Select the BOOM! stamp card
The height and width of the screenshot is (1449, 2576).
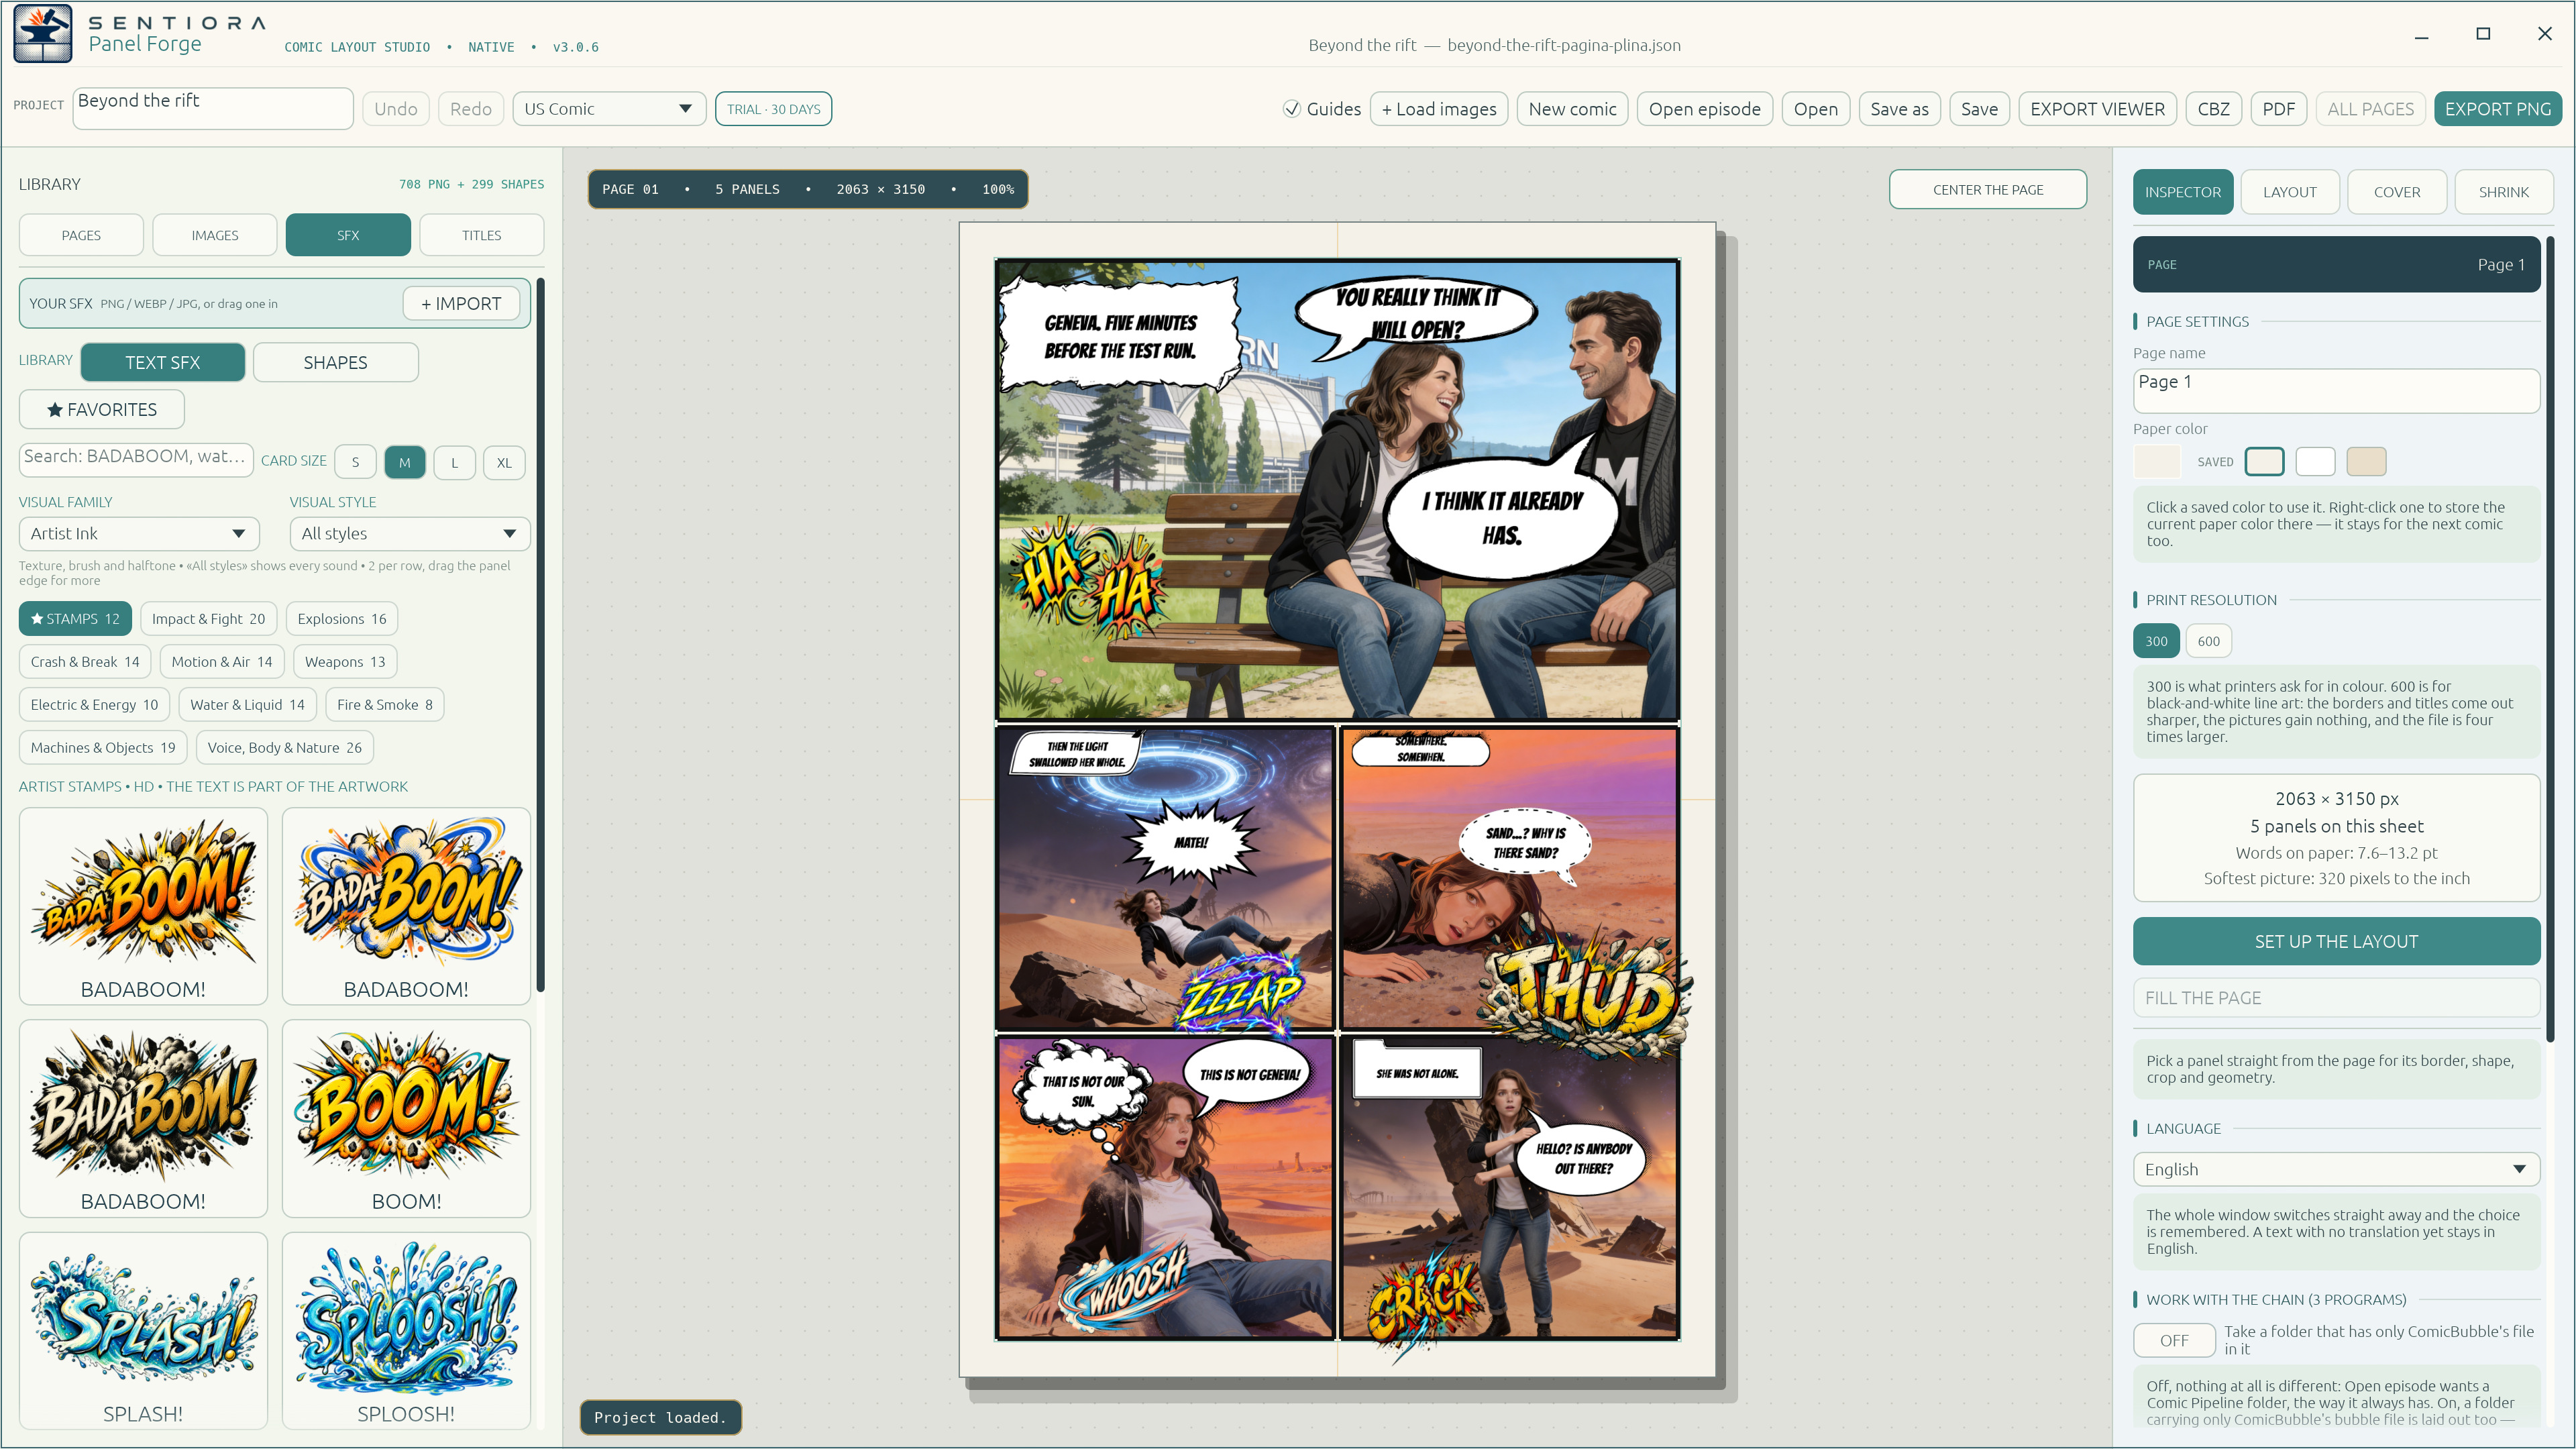pos(406,1118)
